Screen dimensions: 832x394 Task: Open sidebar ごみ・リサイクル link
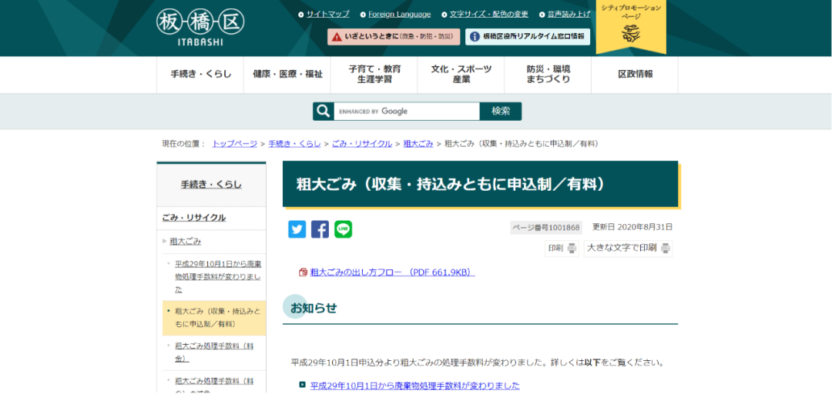[193, 218]
